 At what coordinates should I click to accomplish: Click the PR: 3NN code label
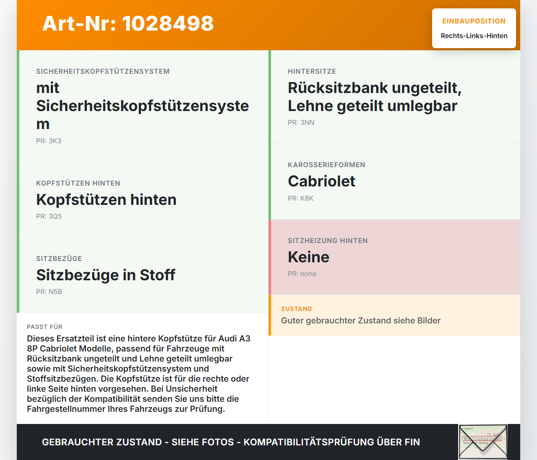301,122
